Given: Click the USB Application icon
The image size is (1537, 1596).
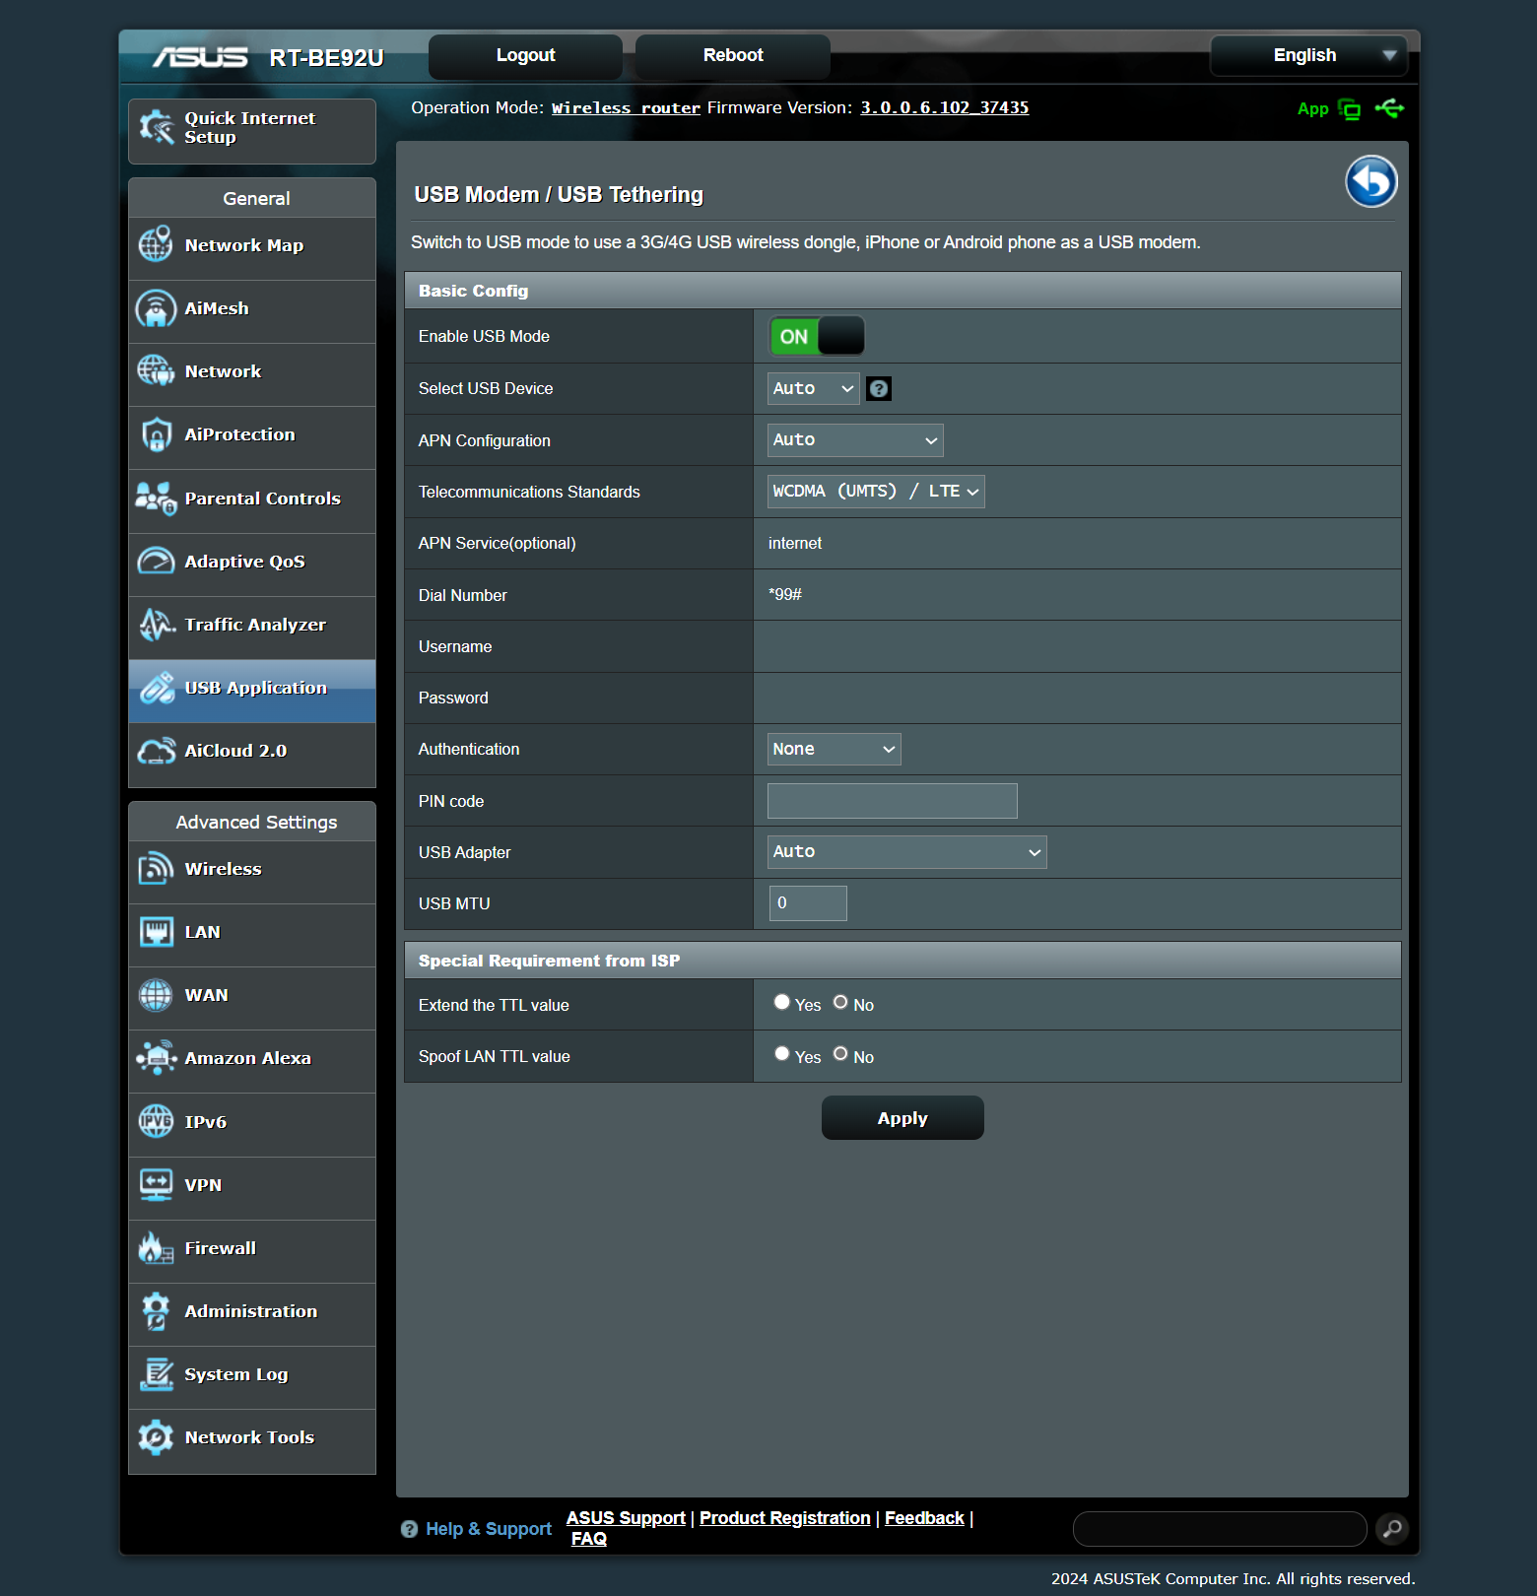Looking at the screenshot, I should (x=156, y=688).
